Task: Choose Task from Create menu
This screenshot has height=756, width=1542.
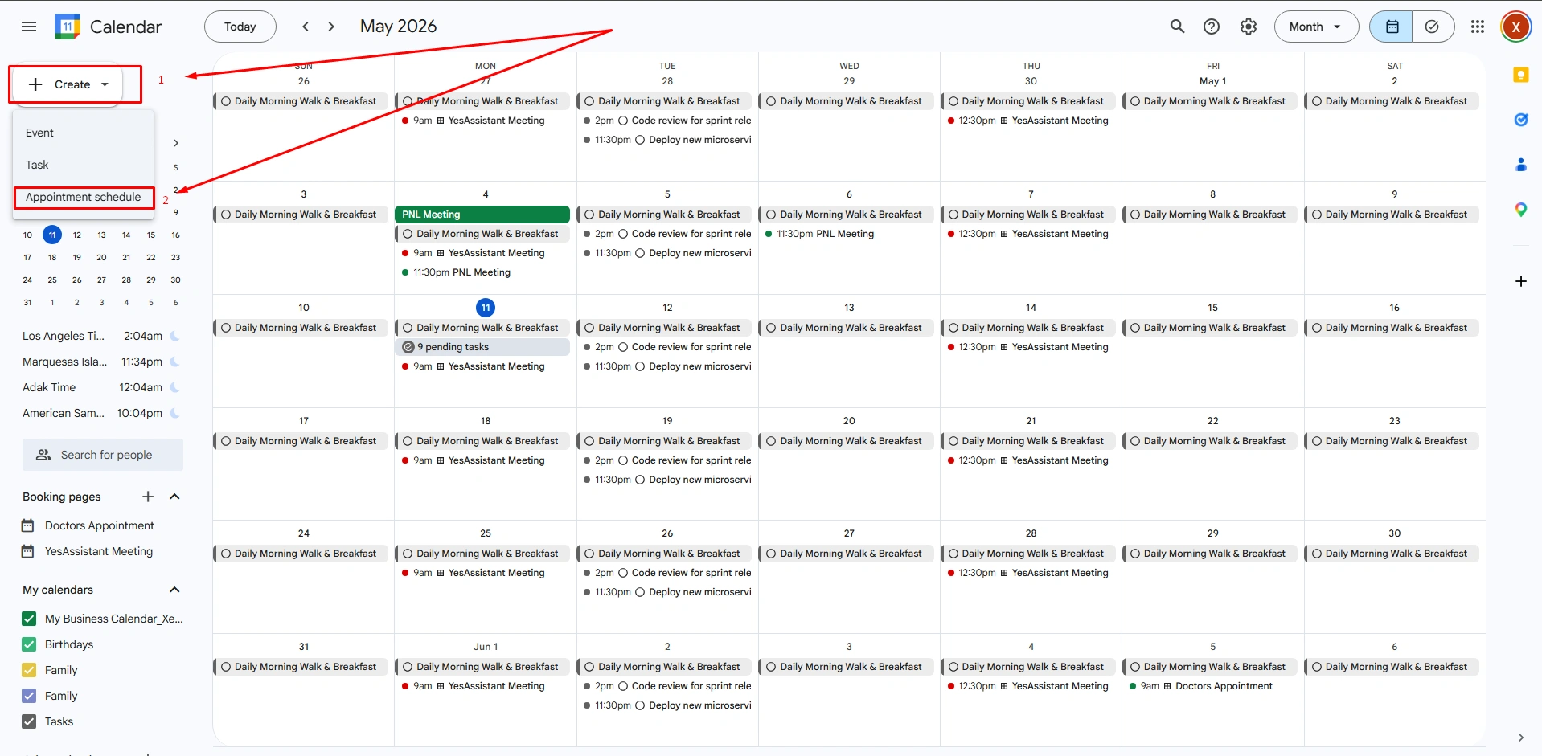Action: pos(83,165)
